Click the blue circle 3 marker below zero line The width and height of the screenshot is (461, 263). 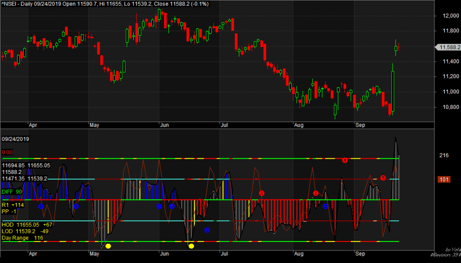point(207,230)
